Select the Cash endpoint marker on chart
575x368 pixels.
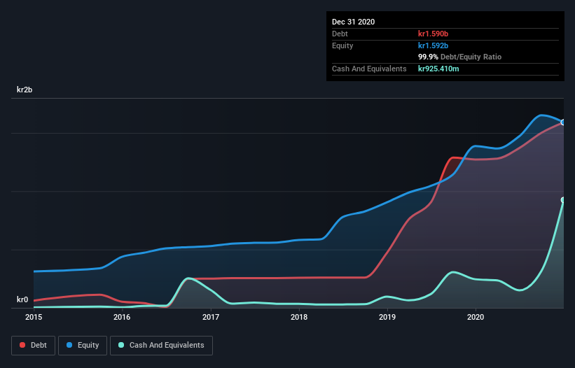click(x=563, y=200)
